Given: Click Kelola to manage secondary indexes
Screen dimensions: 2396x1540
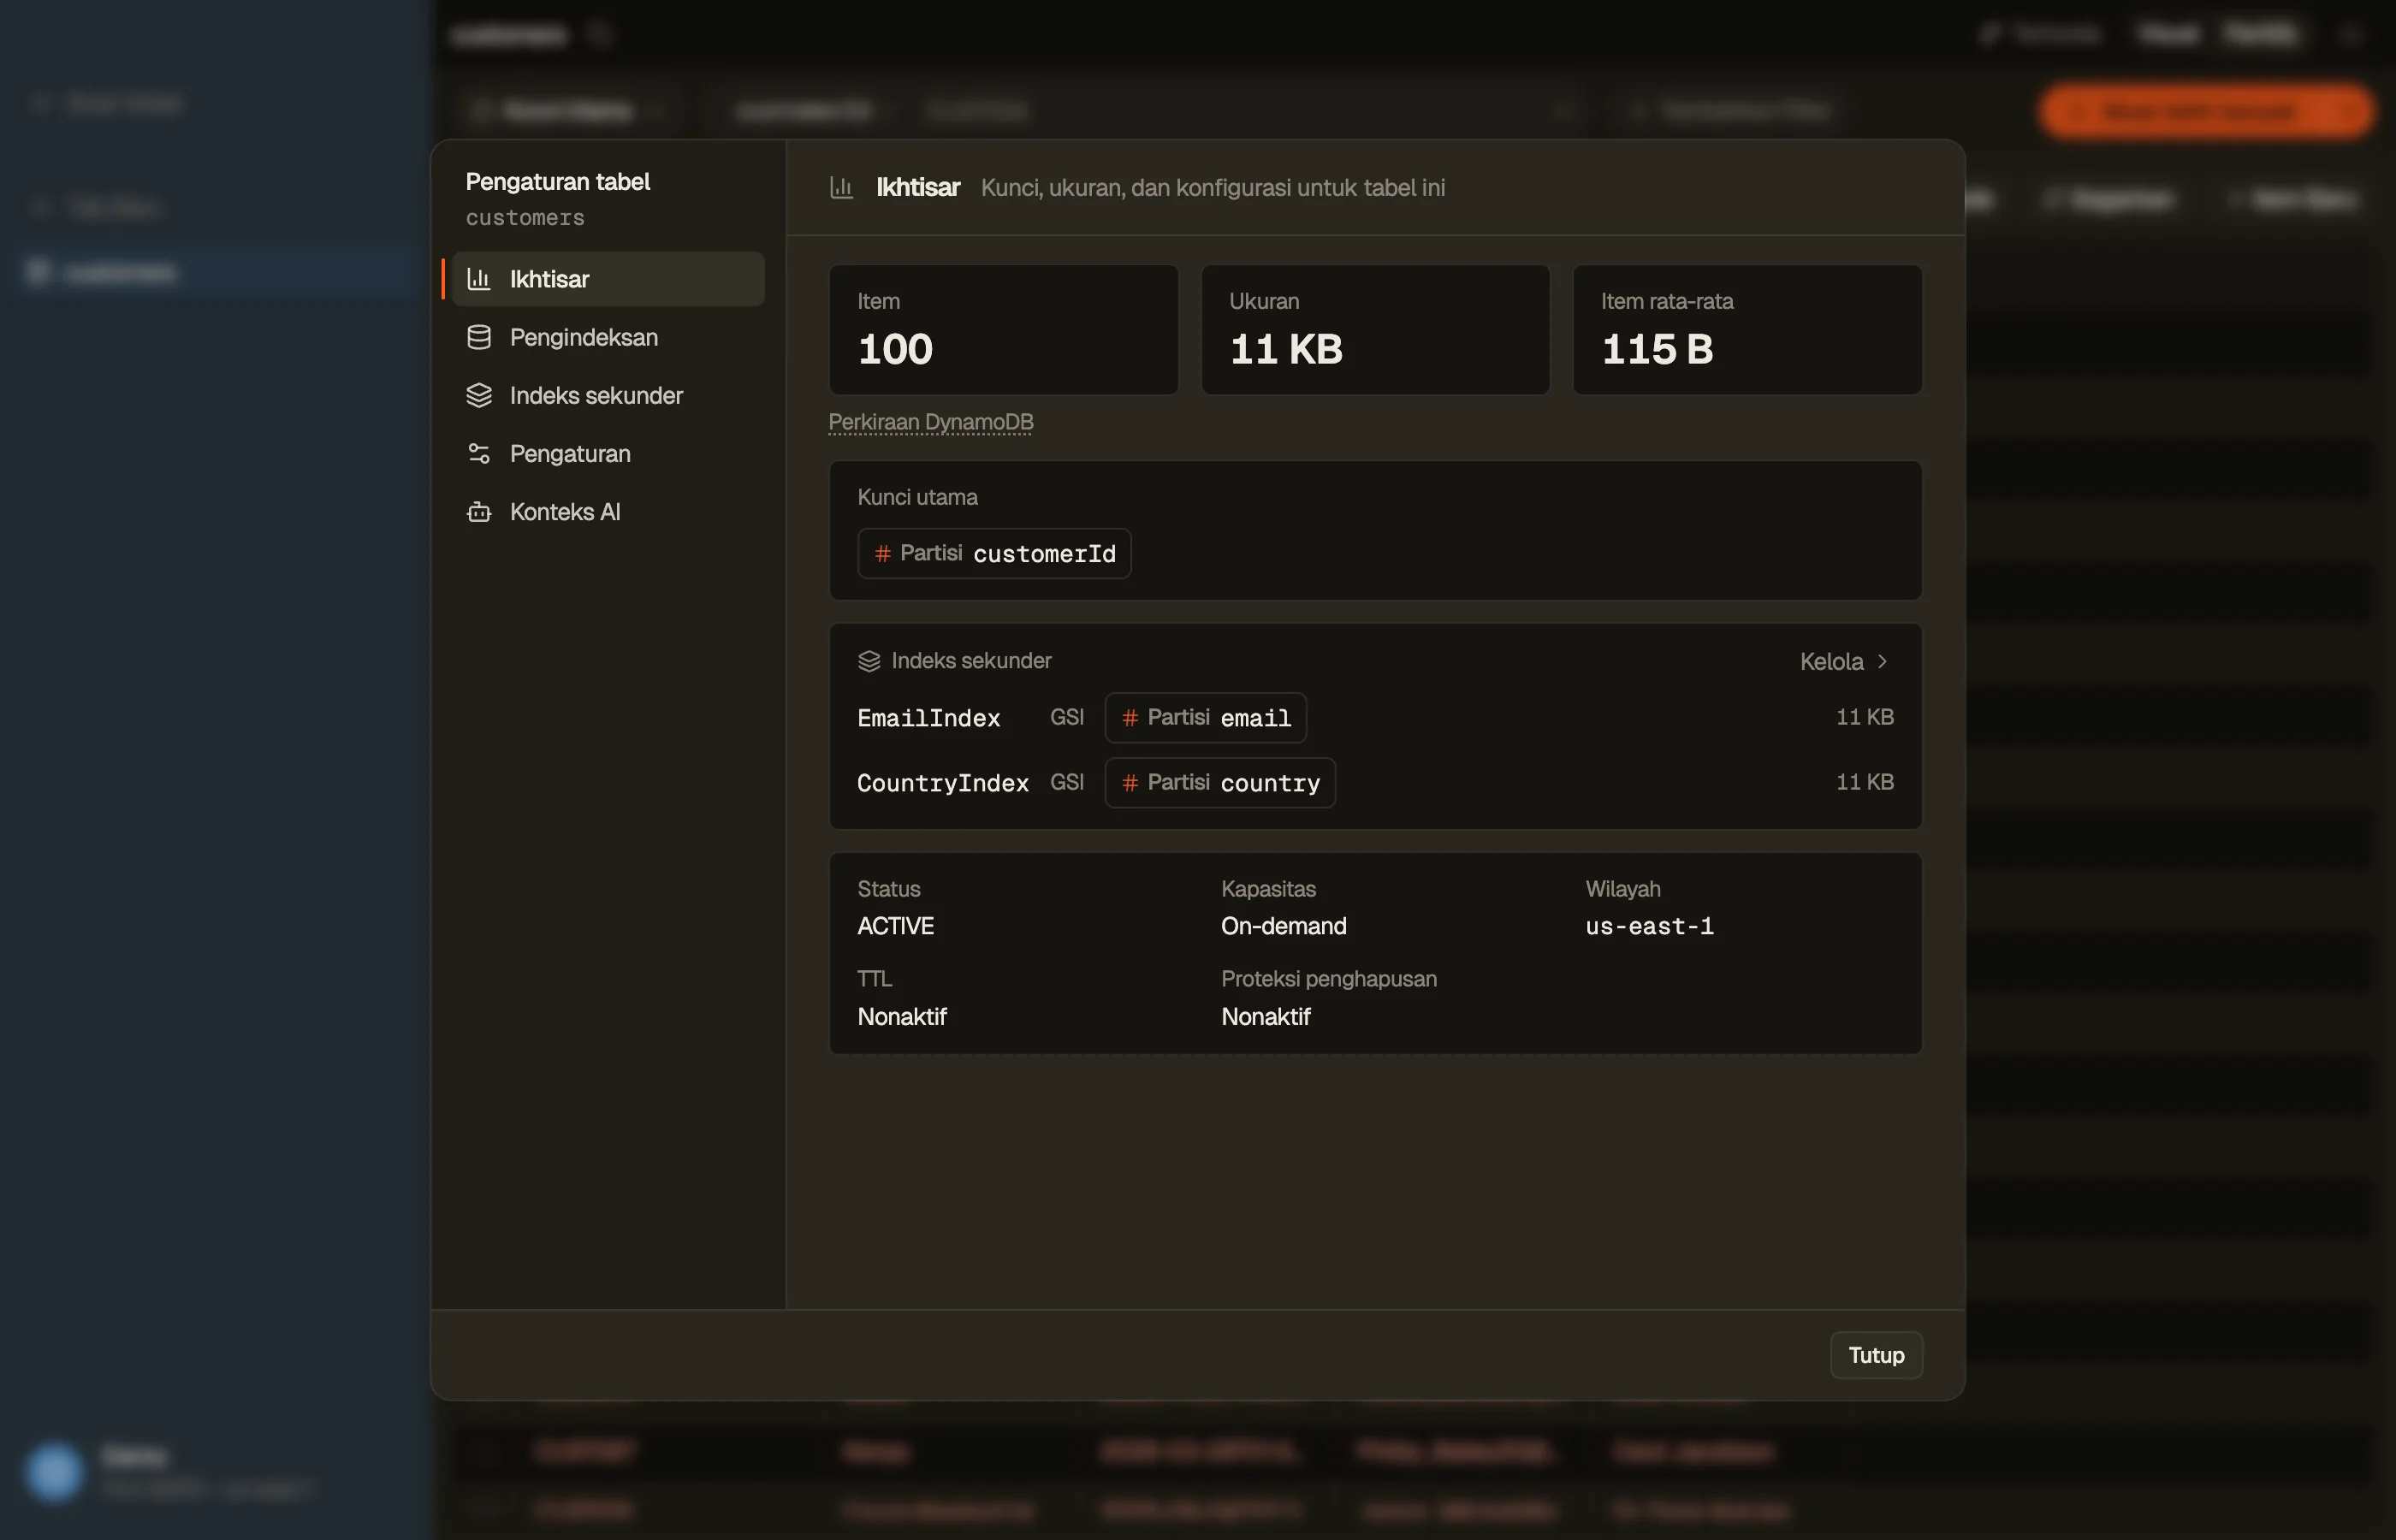Looking at the screenshot, I should click(1844, 661).
